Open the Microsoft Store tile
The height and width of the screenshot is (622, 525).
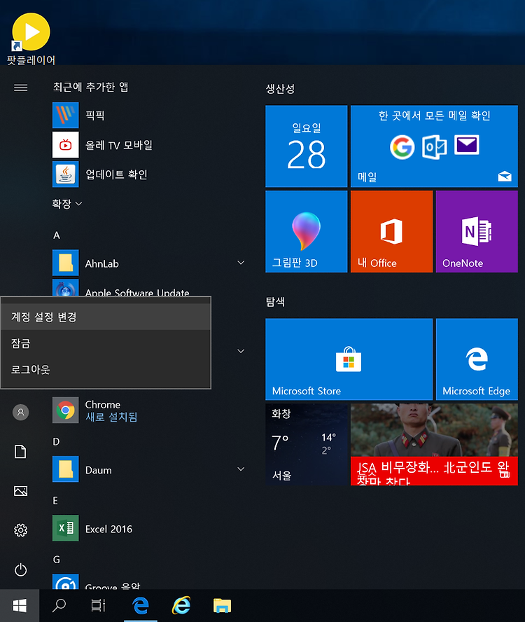pyautogui.click(x=349, y=359)
